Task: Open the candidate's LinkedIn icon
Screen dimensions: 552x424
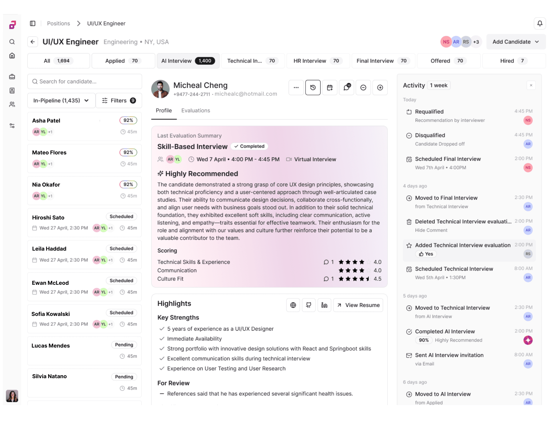Action: coord(324,305)
